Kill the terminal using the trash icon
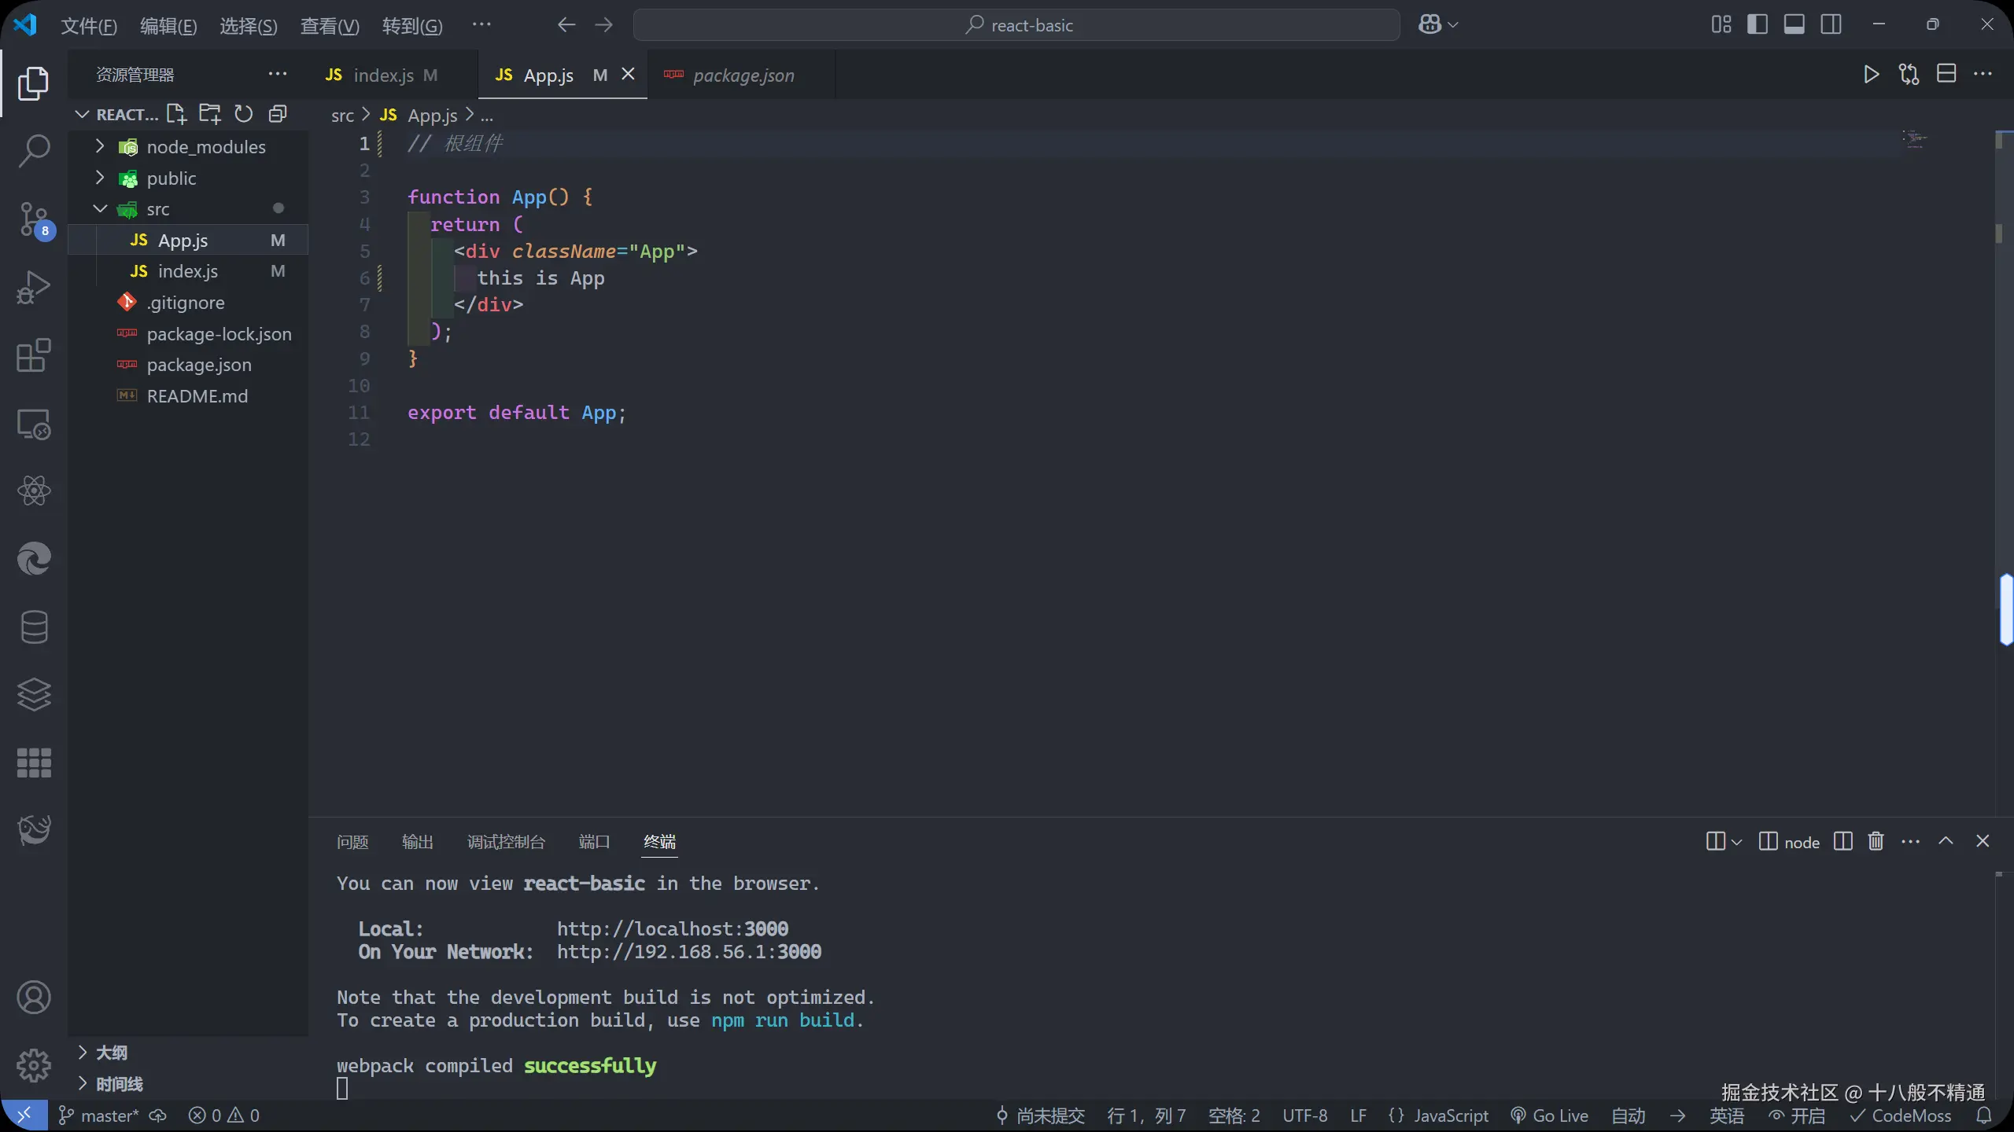The width and height of the screenshot is (2014, 1132). 1876,841
